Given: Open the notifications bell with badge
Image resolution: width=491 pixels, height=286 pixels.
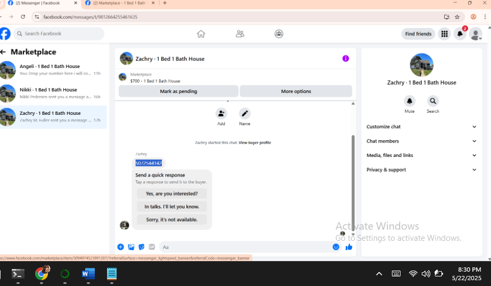Looking at the screenshot, I should pos(460,34).
